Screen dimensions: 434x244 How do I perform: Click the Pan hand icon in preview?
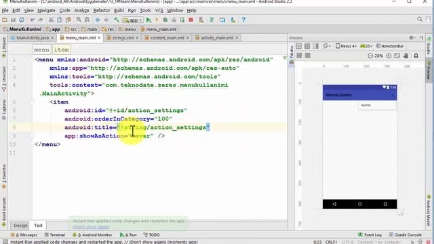(406, 56)
